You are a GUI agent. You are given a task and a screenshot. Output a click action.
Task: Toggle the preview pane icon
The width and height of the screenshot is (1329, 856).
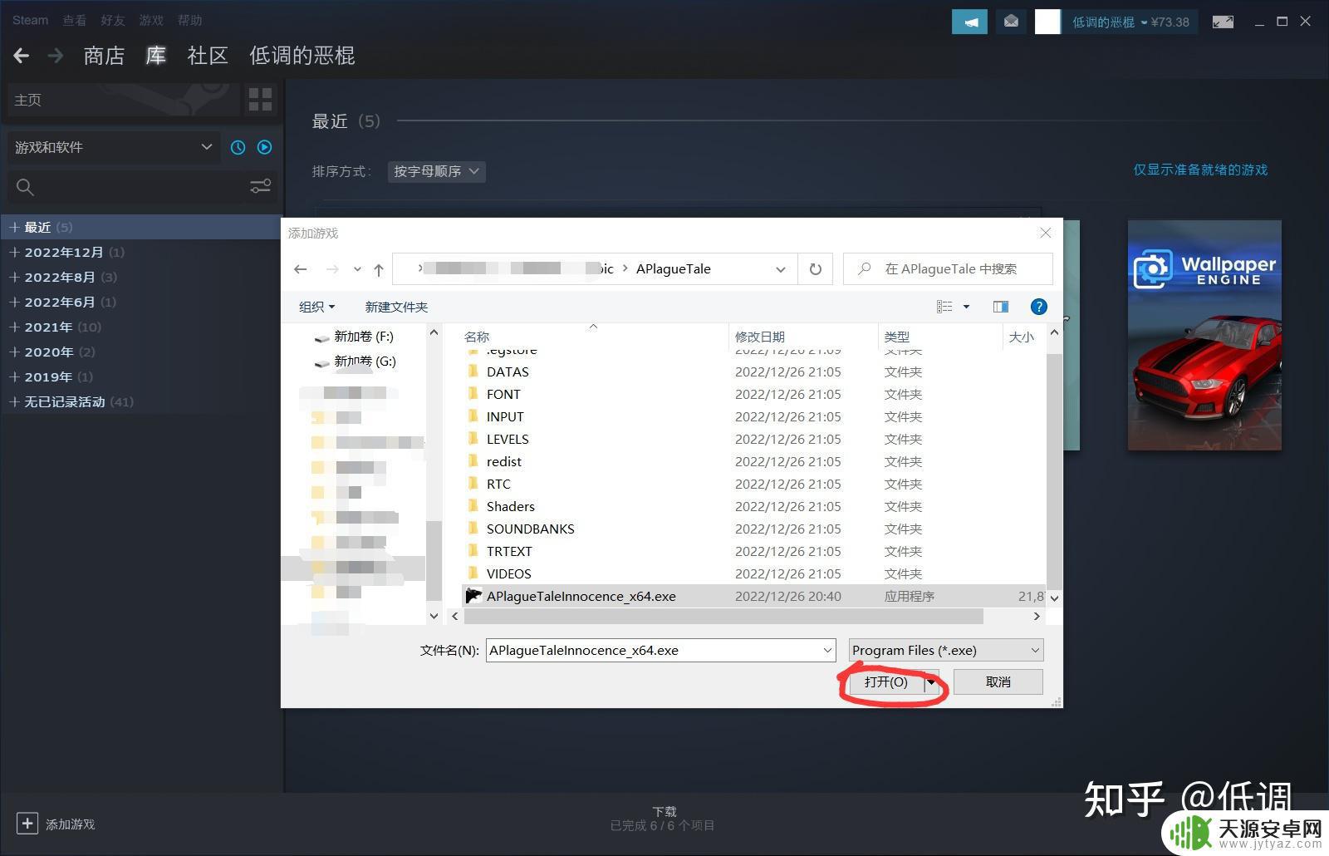1001,307
